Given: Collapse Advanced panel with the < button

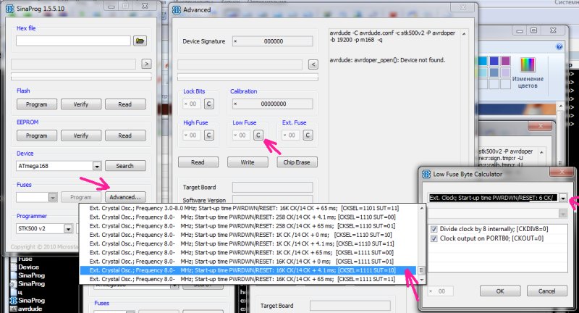Looking at the screenshot, I should tap(313, 64).
